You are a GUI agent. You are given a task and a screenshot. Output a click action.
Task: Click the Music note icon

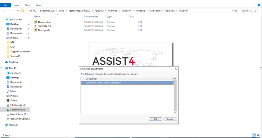pos(8,91)
